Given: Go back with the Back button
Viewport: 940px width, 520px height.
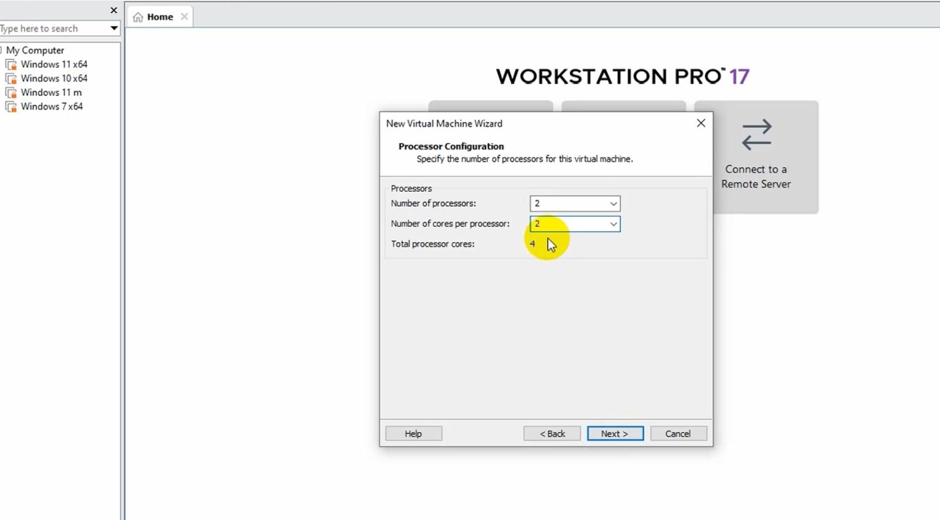Looking at the screenshot, I should pyautogui.click(x=552, y=434).
